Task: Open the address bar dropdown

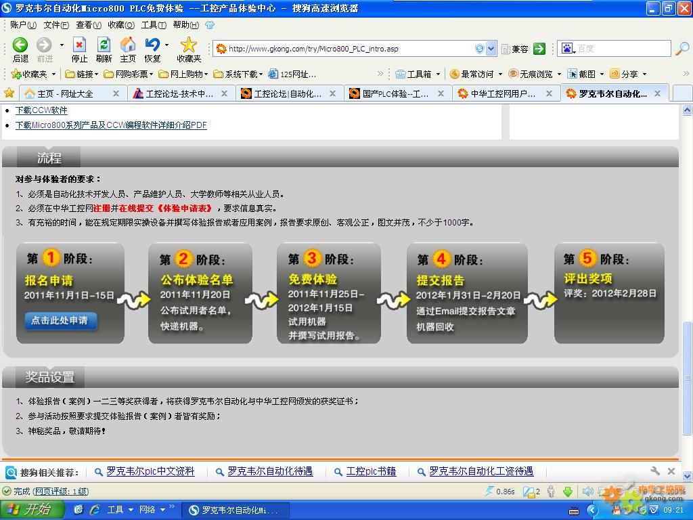Action: [x=491, y=49]
